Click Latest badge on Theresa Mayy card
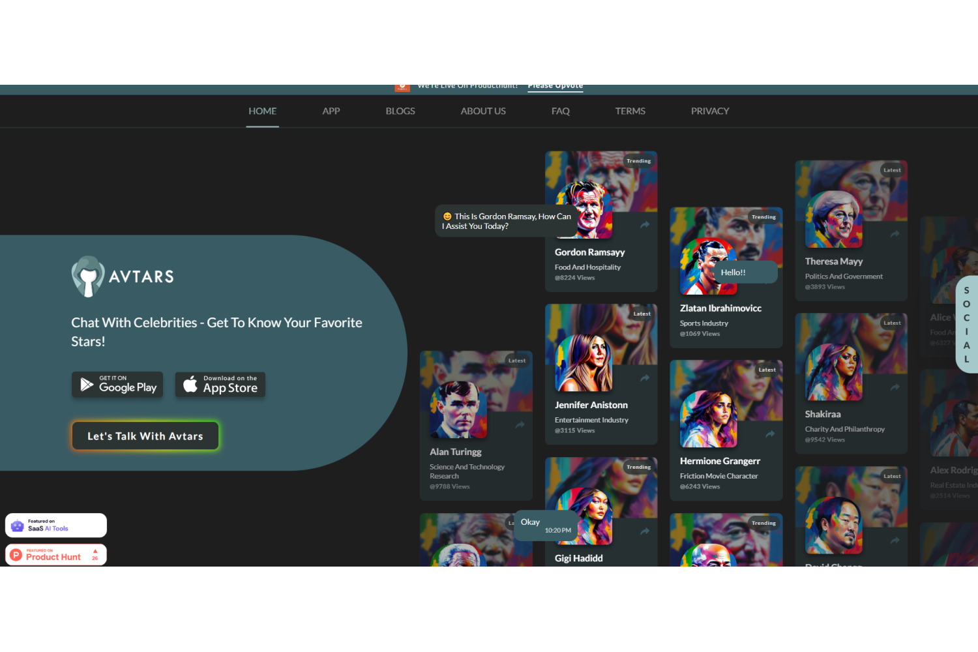 click(892, 170)
